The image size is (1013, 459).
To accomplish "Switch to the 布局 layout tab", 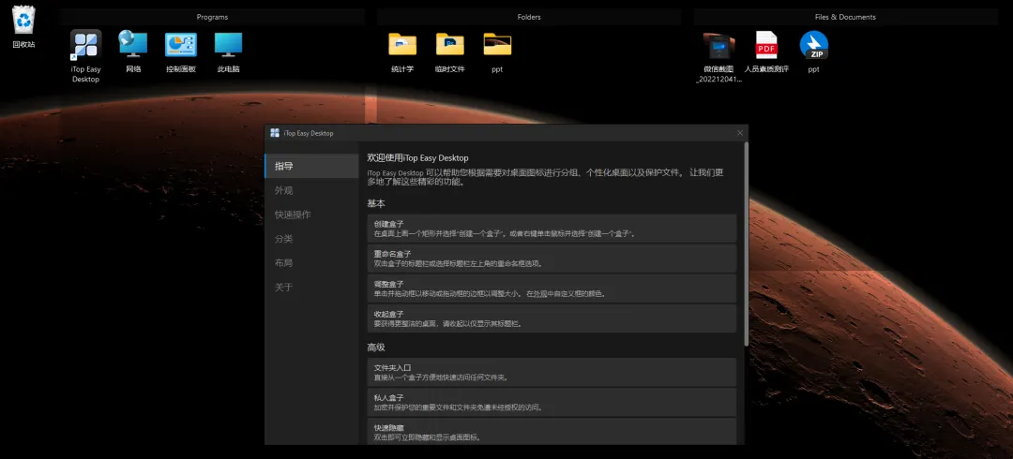I will pyautogui.click(x=311, y=262).
